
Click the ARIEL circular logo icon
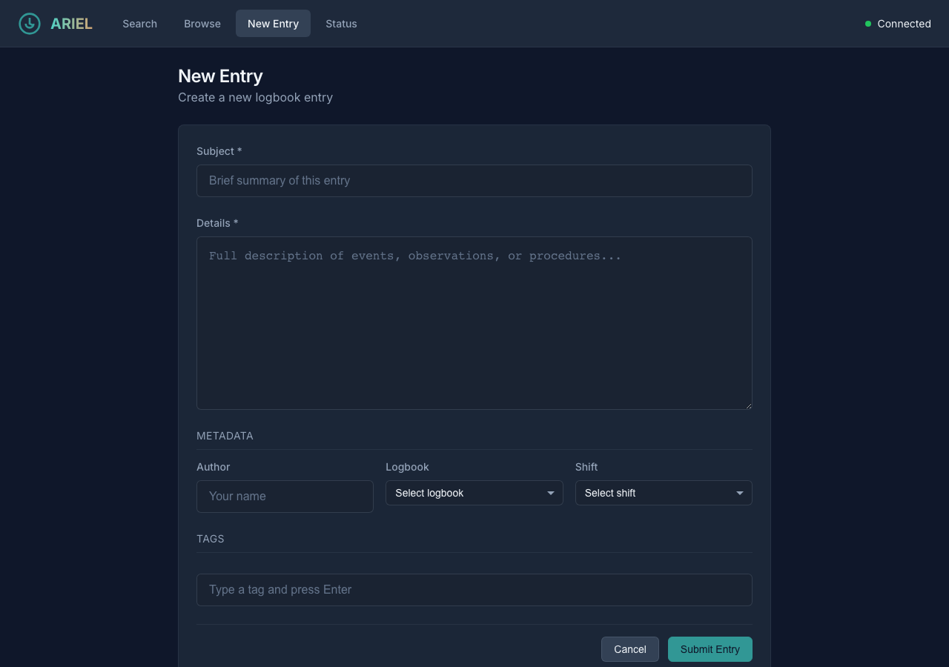pyautogui.click(x=30, y=24)
